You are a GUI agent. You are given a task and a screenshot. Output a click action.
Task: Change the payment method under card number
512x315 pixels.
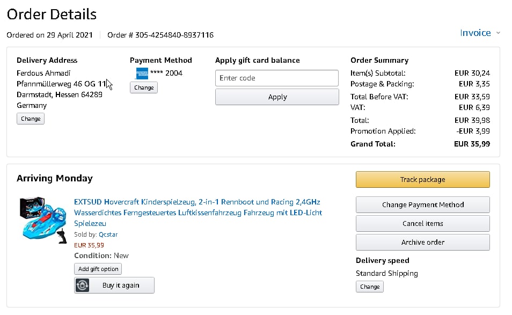point(143,87)
